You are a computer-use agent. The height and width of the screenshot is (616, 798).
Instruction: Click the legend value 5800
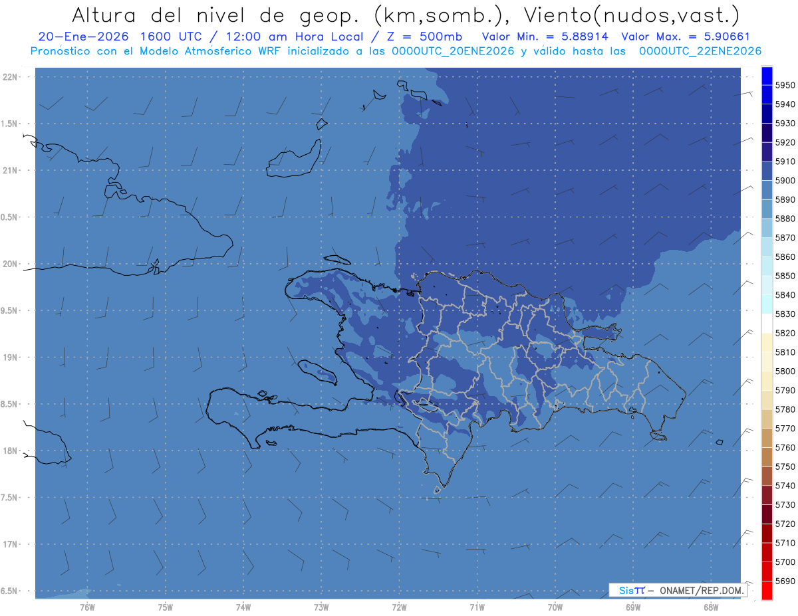[785, 371]
